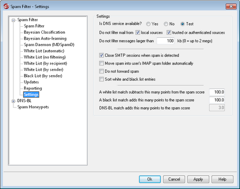This screenshot has width=240, height=189.
Task: Open Spam Daemon (MDSpamD) page
Action: (x=49, y=45)
